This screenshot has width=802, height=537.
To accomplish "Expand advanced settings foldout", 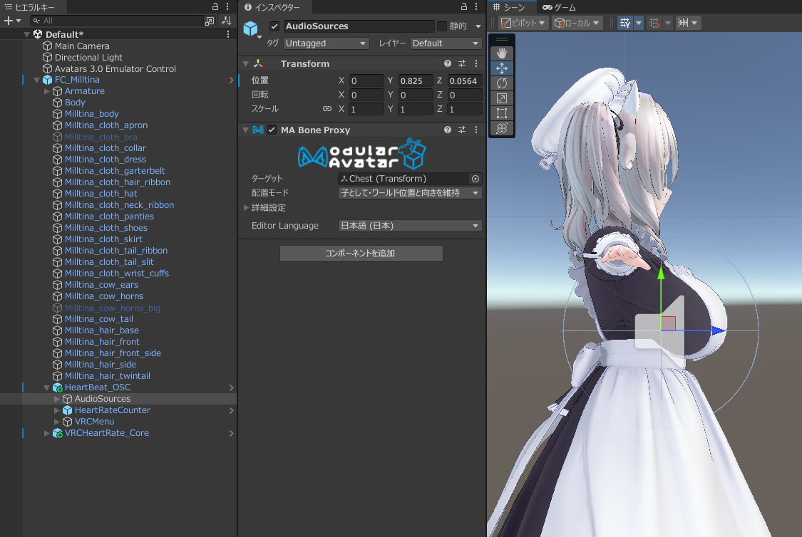I will (x=246, y=207).
